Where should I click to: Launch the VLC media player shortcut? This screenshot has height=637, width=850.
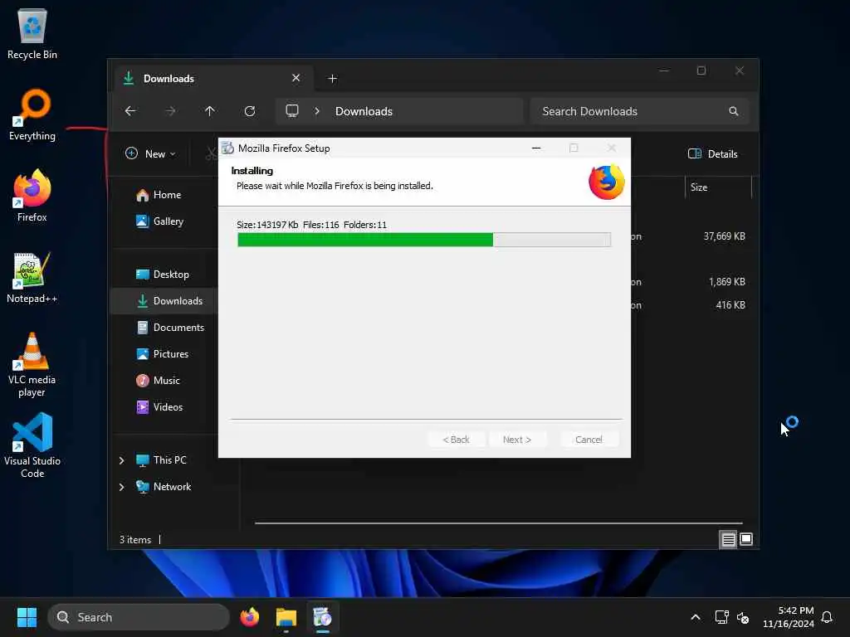coord(32,365)
